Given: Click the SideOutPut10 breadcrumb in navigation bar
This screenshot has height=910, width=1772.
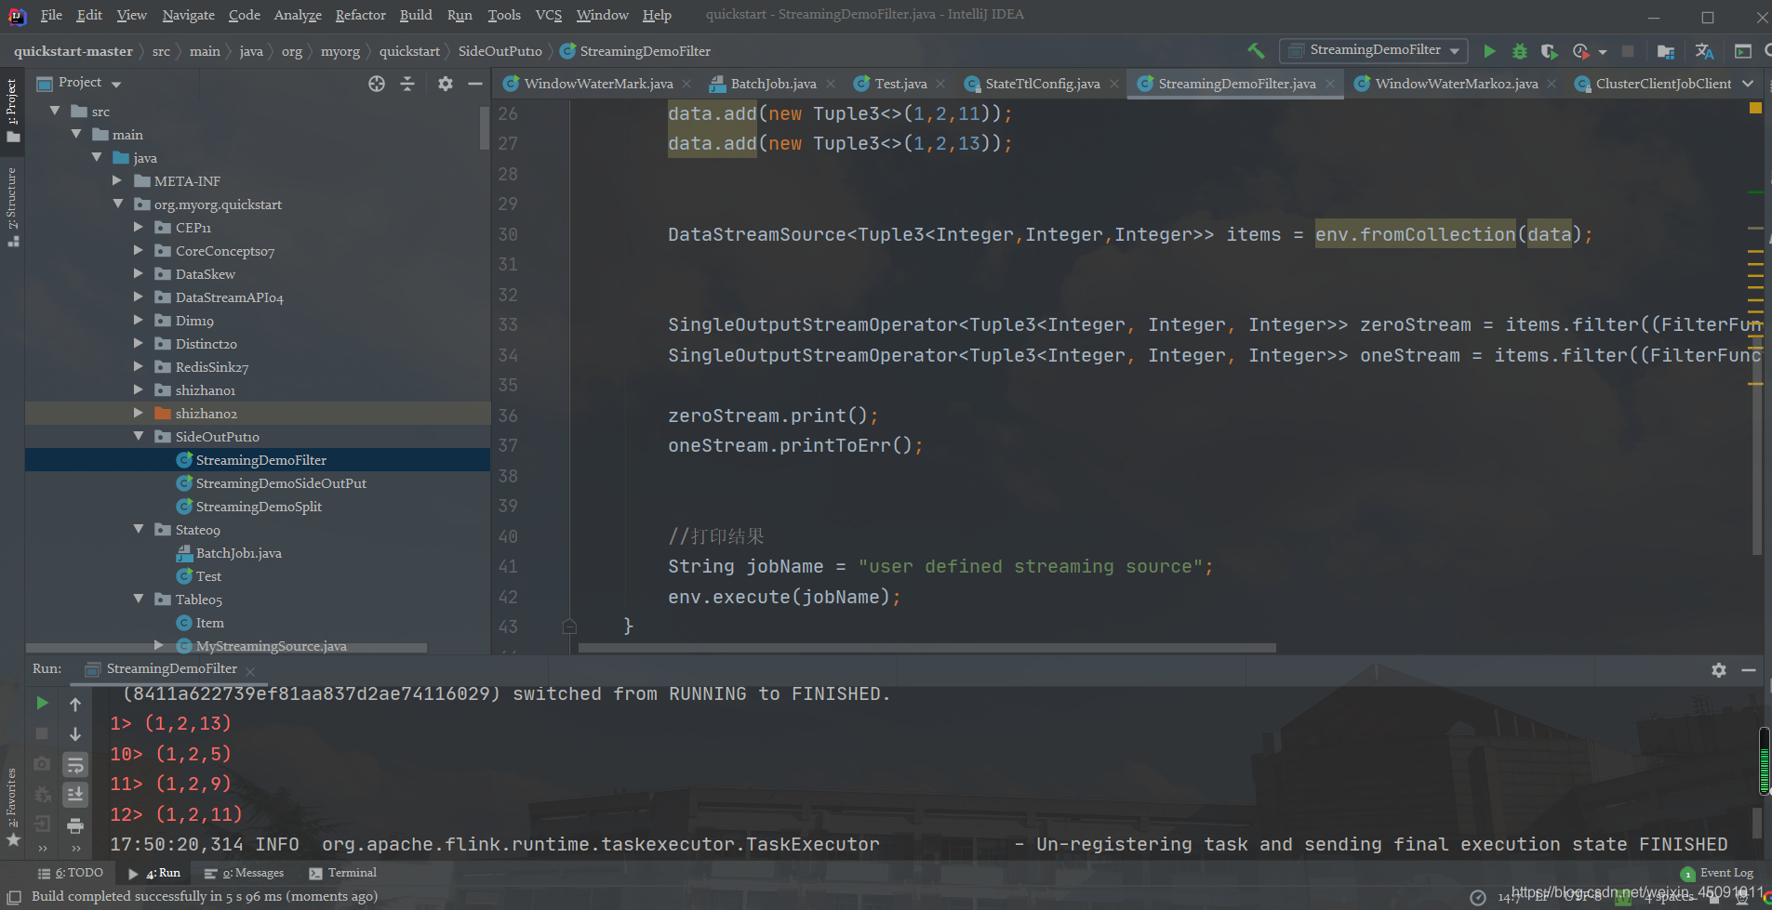Looking at the screenshot, I should pyautogui.click(x=500, y=51).
